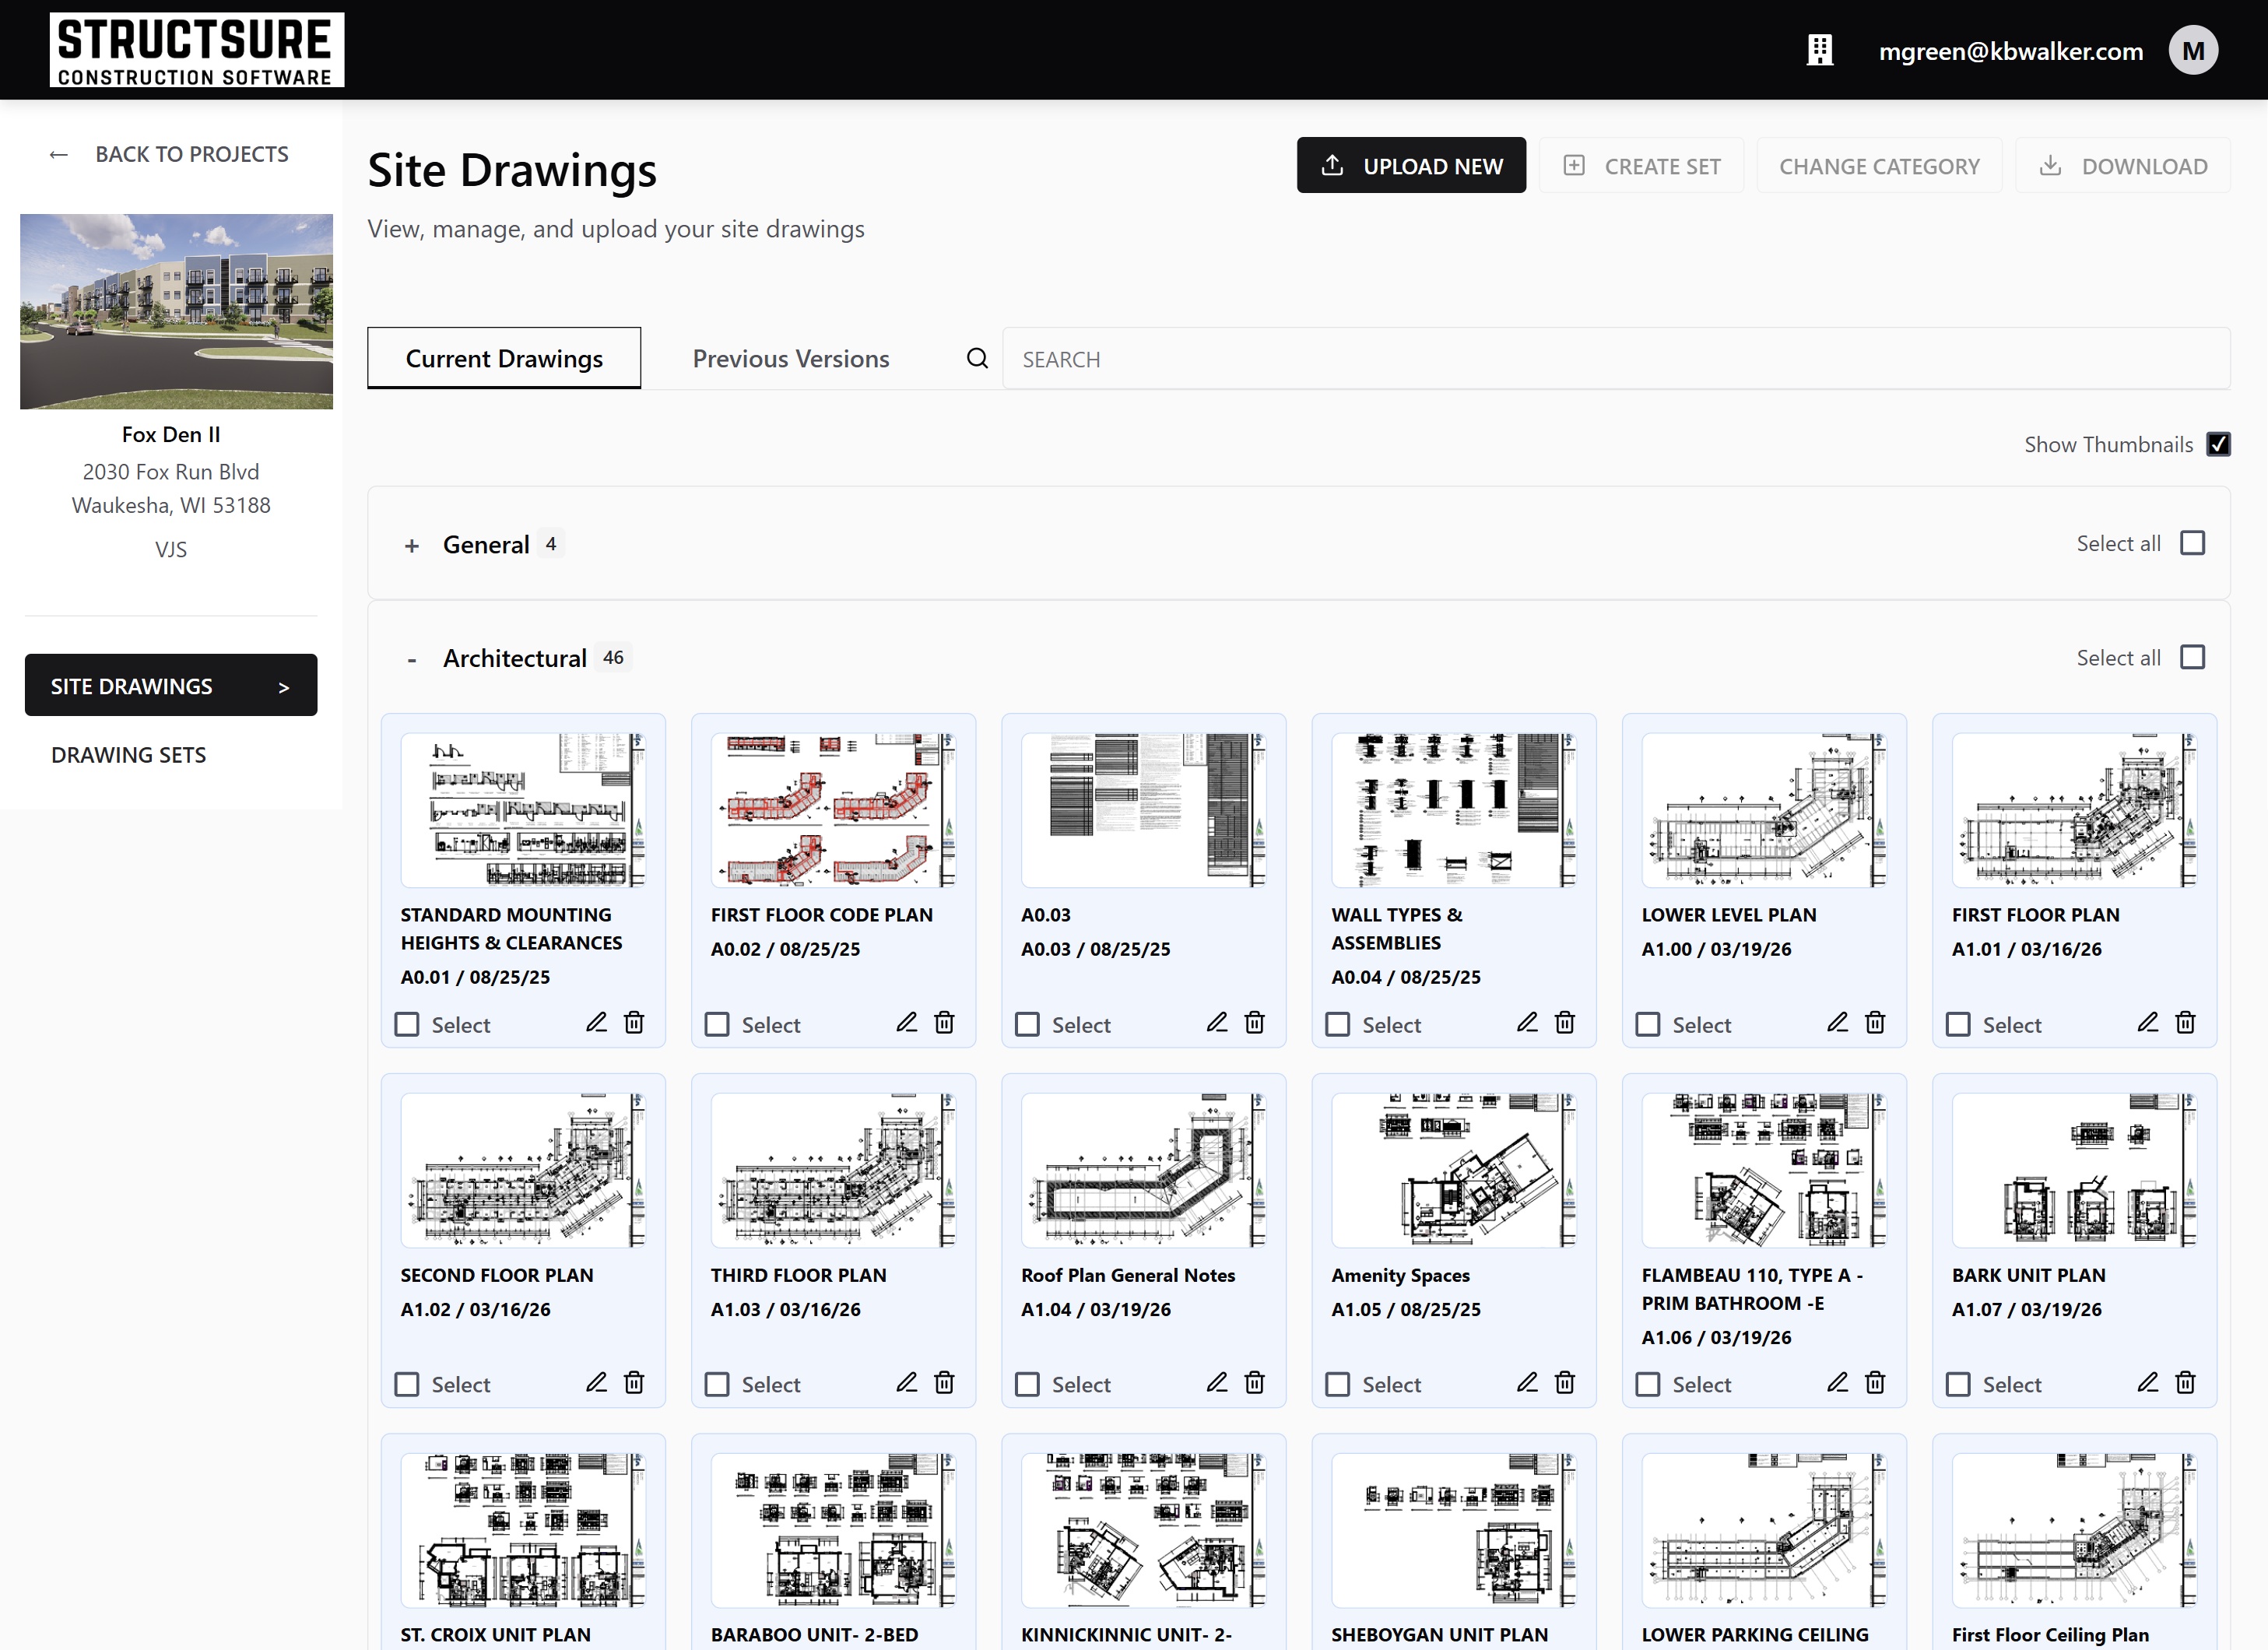Viewport: 2268px width, 1650px height.
Task: Delete the Lower Level Plan drawing
Action: pyautogui.click(x=1875, y=1022)
